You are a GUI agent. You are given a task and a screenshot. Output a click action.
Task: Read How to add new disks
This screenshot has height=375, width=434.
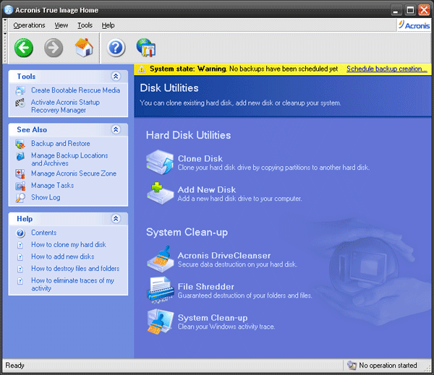click(x=62, y=257)
